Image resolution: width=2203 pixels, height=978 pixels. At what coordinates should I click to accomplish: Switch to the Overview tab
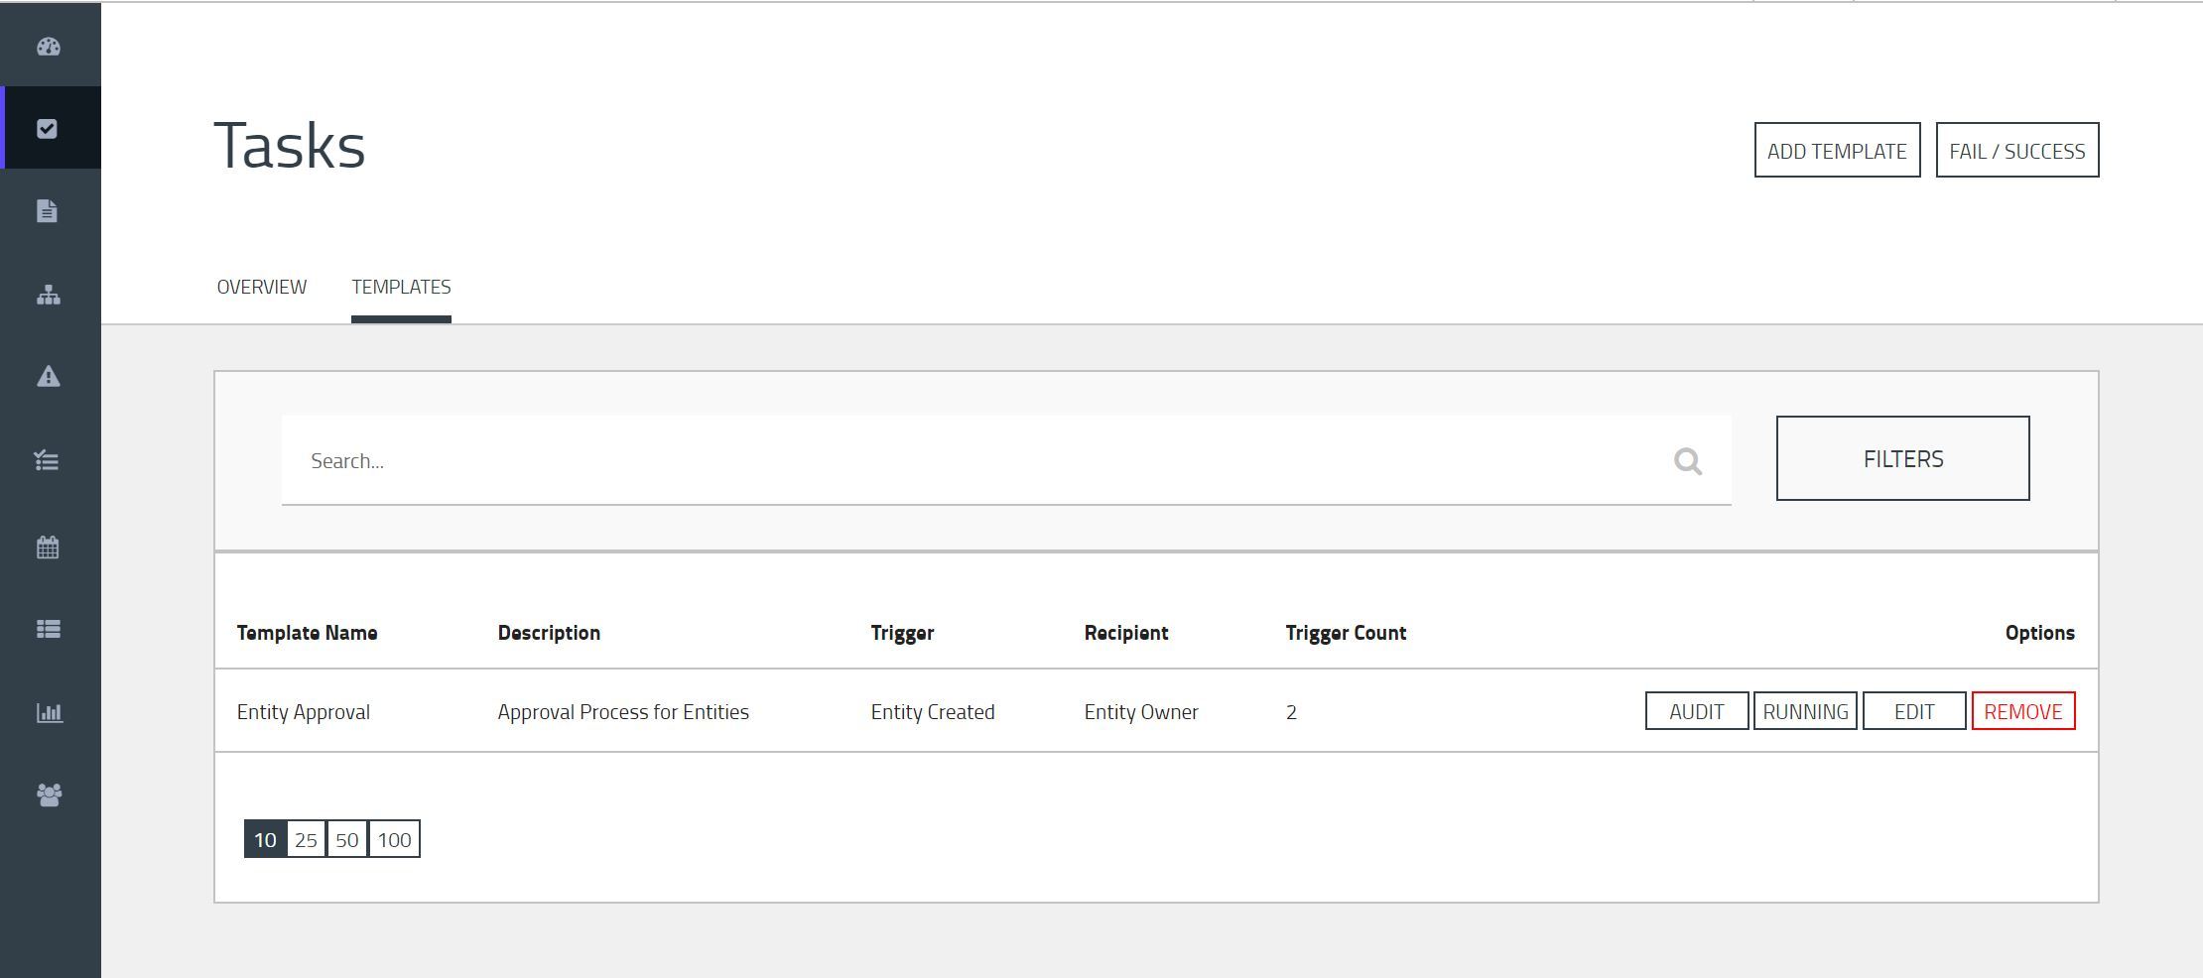[x=262, y=287]
